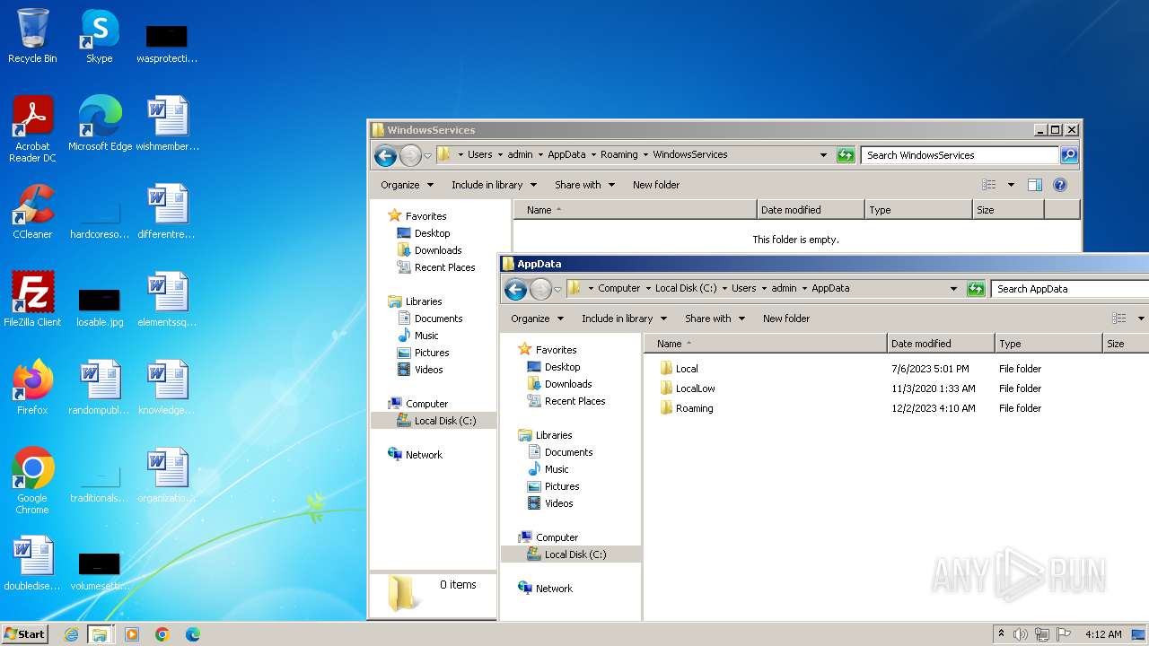Open view options dropdown in the WindowsServices toolbar
The image size is (1149, 646).
click(x=1011, y=185)
